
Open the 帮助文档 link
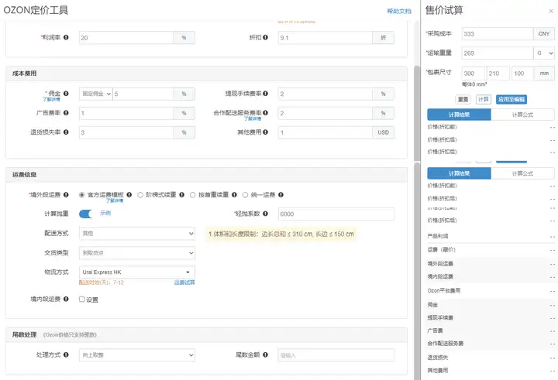399,11
